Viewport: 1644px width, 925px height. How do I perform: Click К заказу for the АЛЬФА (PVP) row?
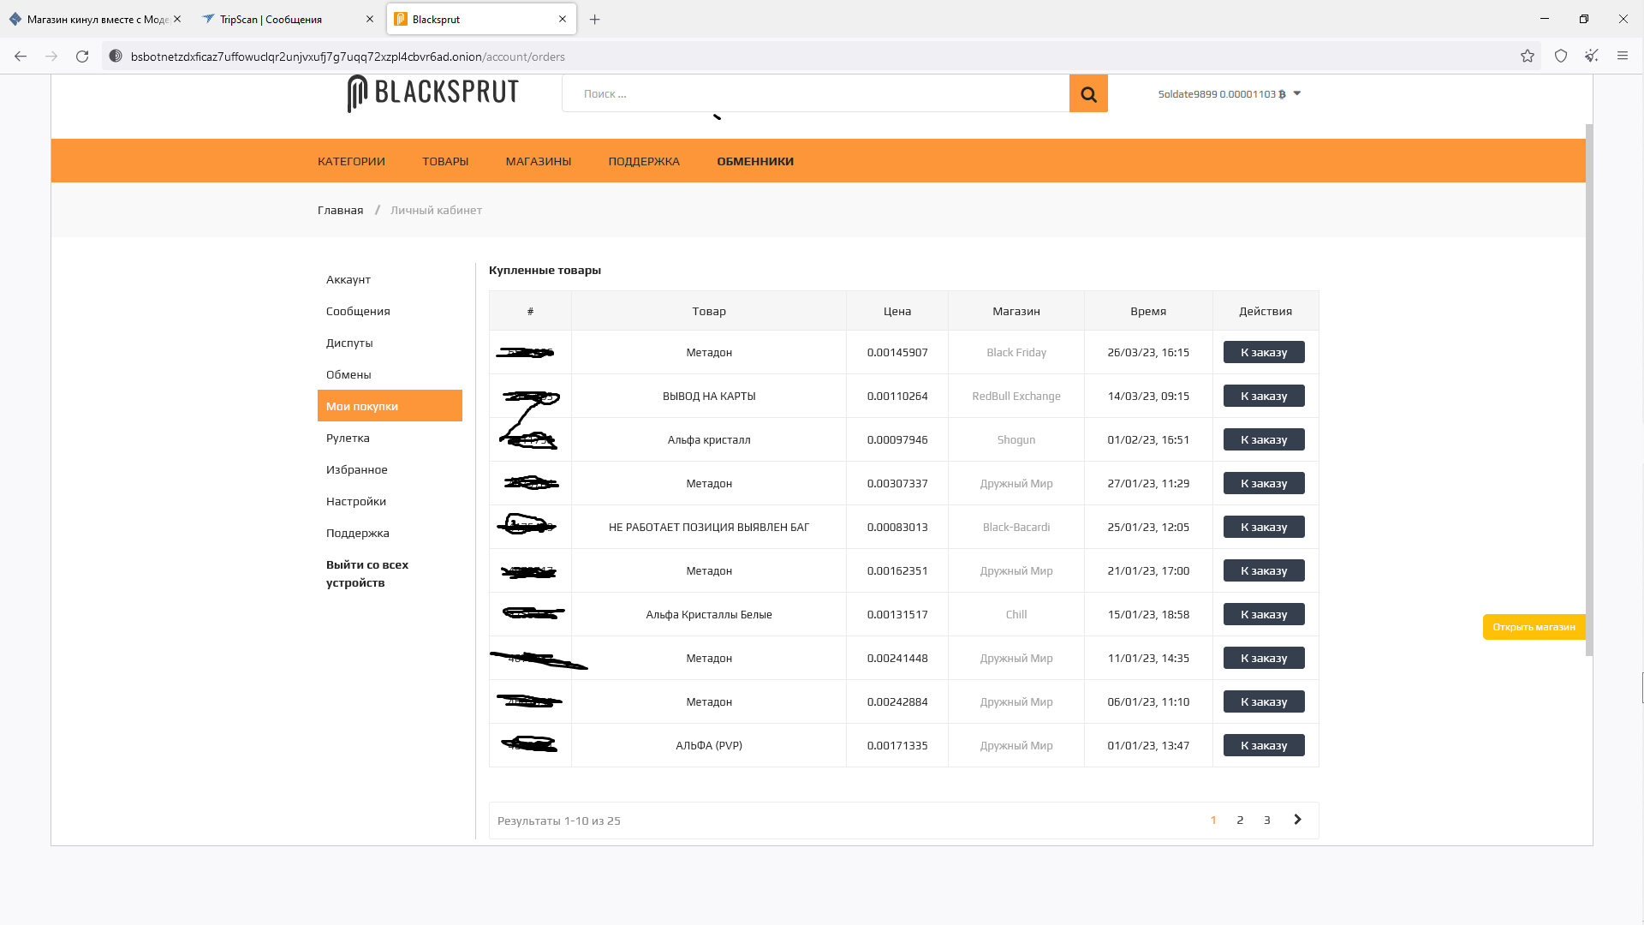point(1264,745)
